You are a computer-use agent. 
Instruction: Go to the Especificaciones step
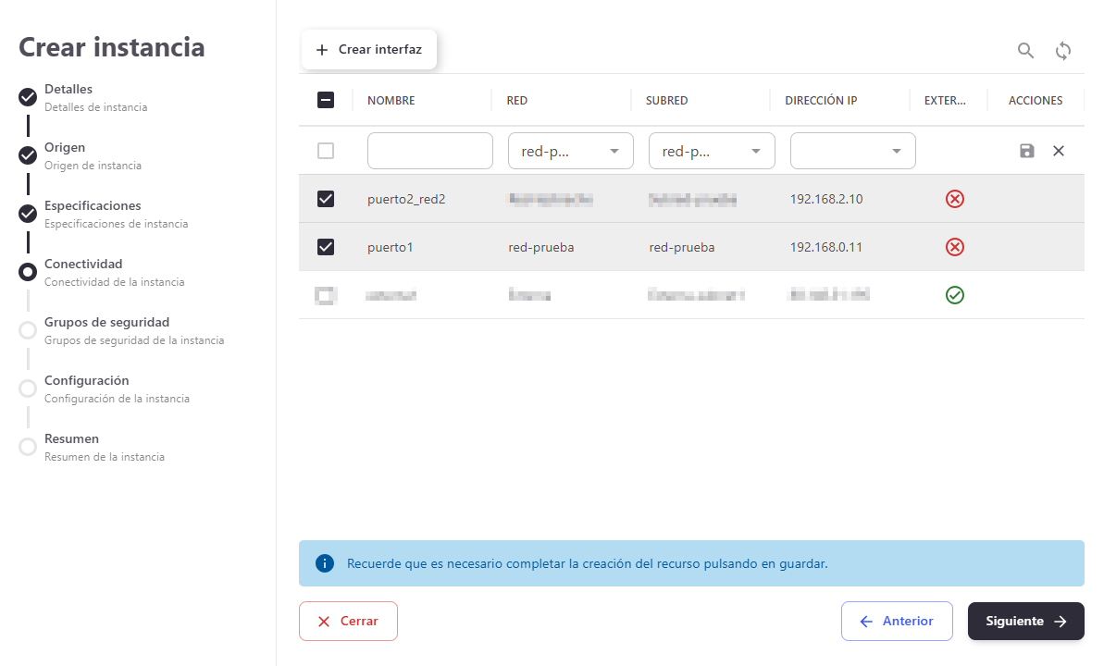tap(93, 206)
